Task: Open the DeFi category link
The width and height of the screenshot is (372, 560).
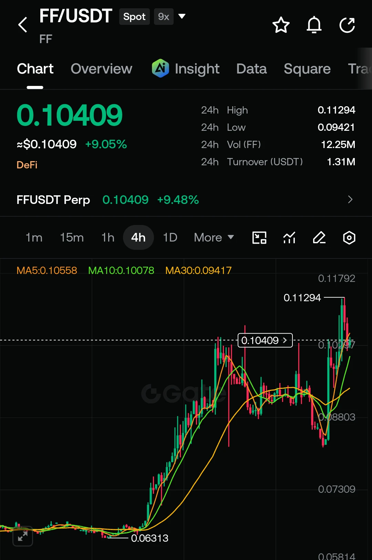Action: pyautogui.click(x=27, y=165)
